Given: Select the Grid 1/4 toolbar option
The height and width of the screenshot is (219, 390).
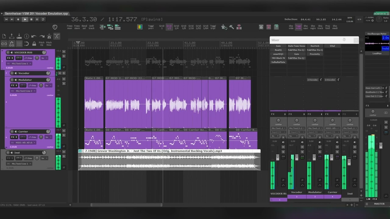Looking at the screenshot, I should coord(176,27).
